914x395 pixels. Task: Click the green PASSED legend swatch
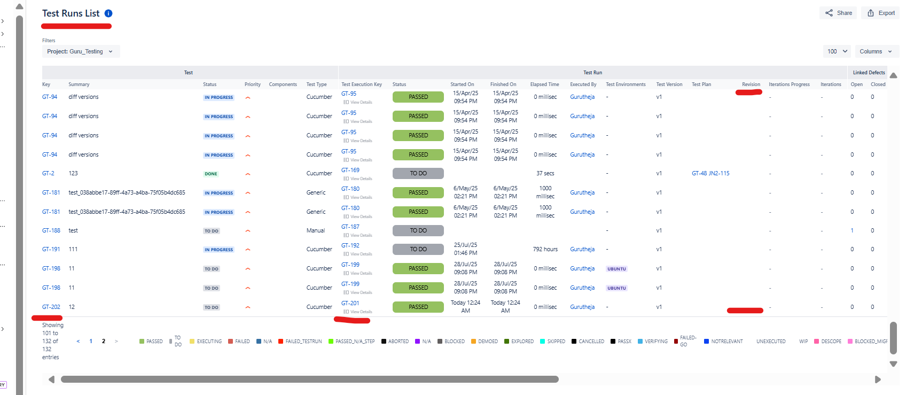click(x=142, y=342)
